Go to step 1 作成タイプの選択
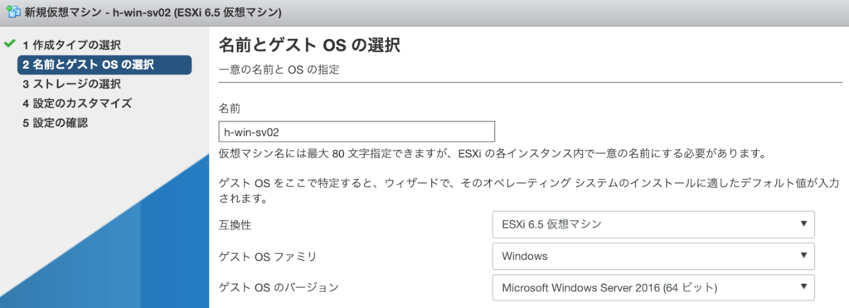Screen dimensions: 849x308 [71, 45]
